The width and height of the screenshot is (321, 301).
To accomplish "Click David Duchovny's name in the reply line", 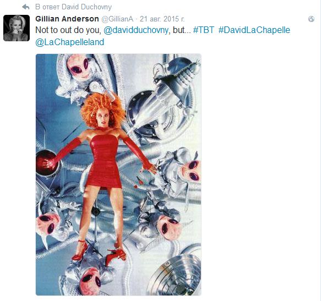I will (86, 7).
